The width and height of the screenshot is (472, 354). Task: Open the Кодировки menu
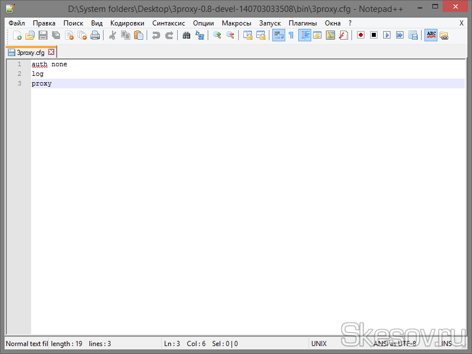(x=127, y=23)
